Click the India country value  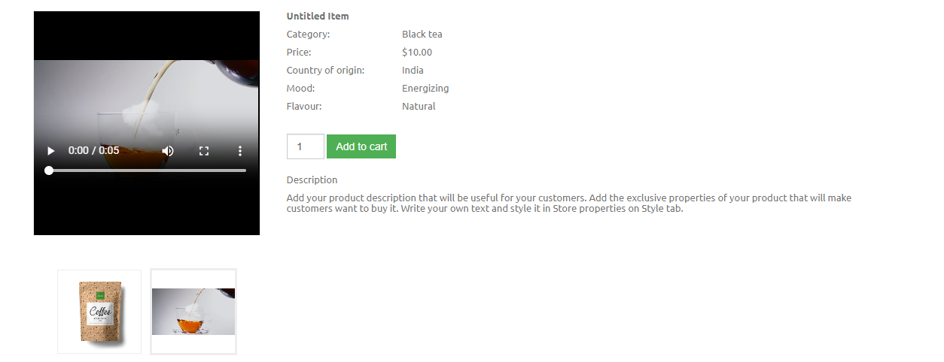point(413,71)
